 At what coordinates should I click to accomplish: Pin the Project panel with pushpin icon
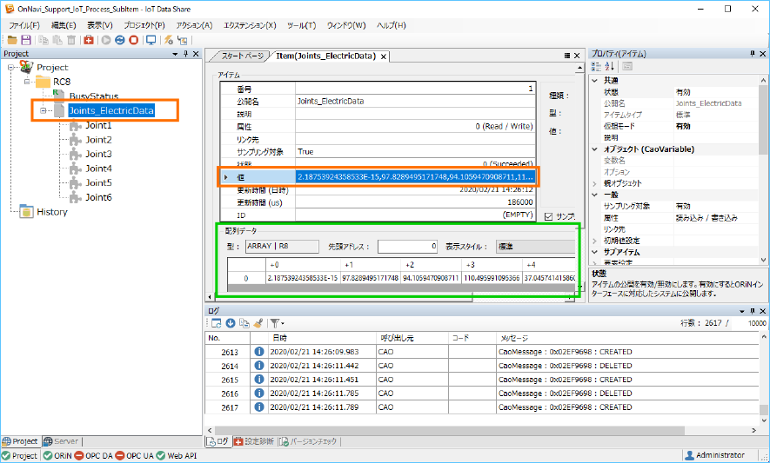tap(185, 54)
